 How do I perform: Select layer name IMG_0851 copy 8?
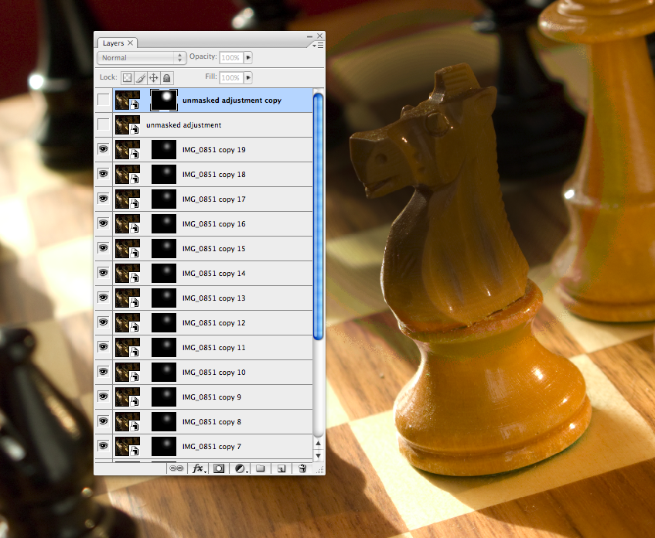click(x=212, y=422)
